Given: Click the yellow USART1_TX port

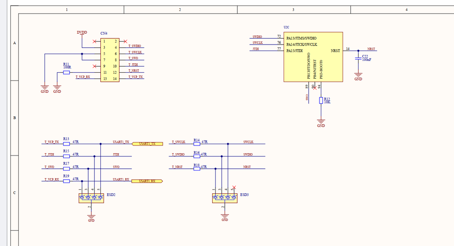Looking at the screenshot, I should pos(147,144).
